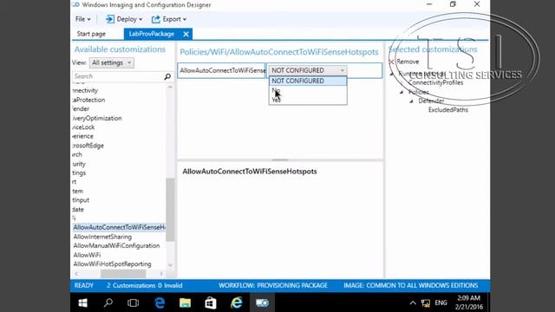Click the search magnifier icon

click(x=167, y=76)
